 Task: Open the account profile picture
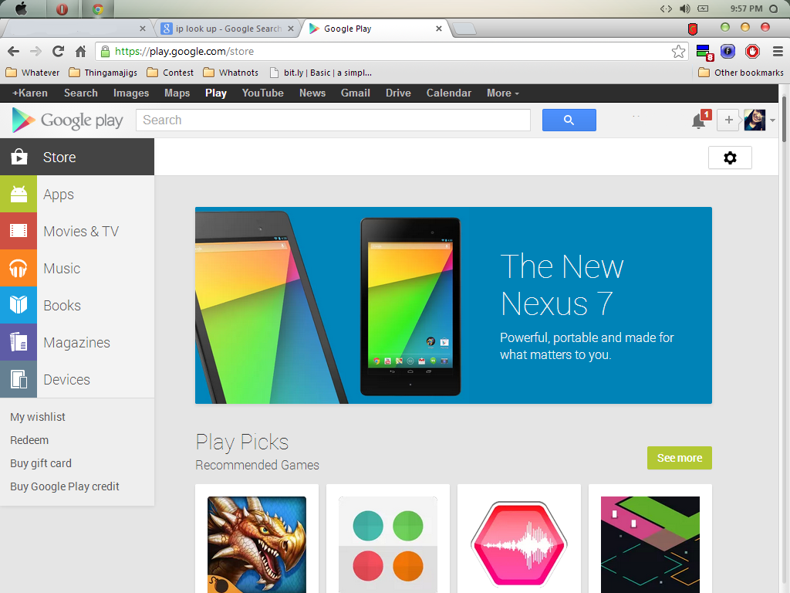755,120
